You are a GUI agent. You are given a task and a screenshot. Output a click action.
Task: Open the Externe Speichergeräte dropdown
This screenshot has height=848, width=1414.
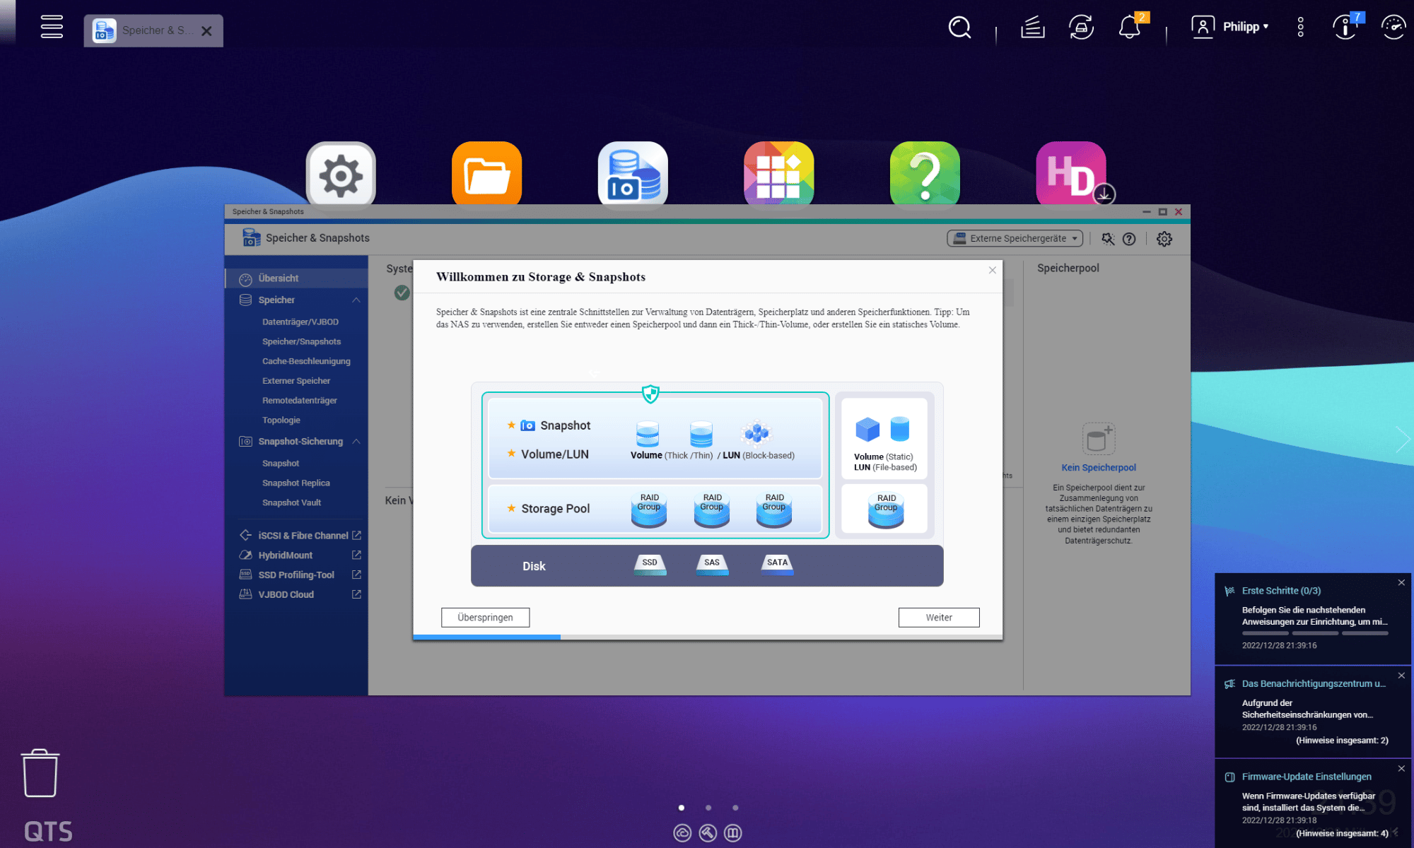(x=1015, y=239)
